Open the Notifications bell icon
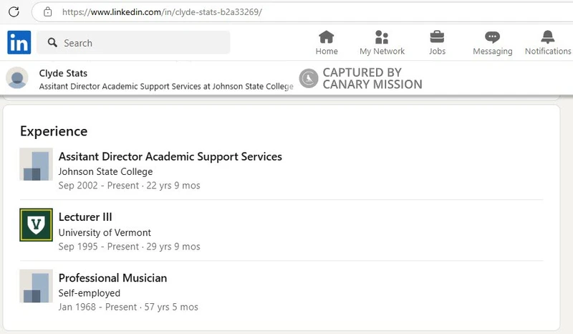 click(x=548, y=37)
